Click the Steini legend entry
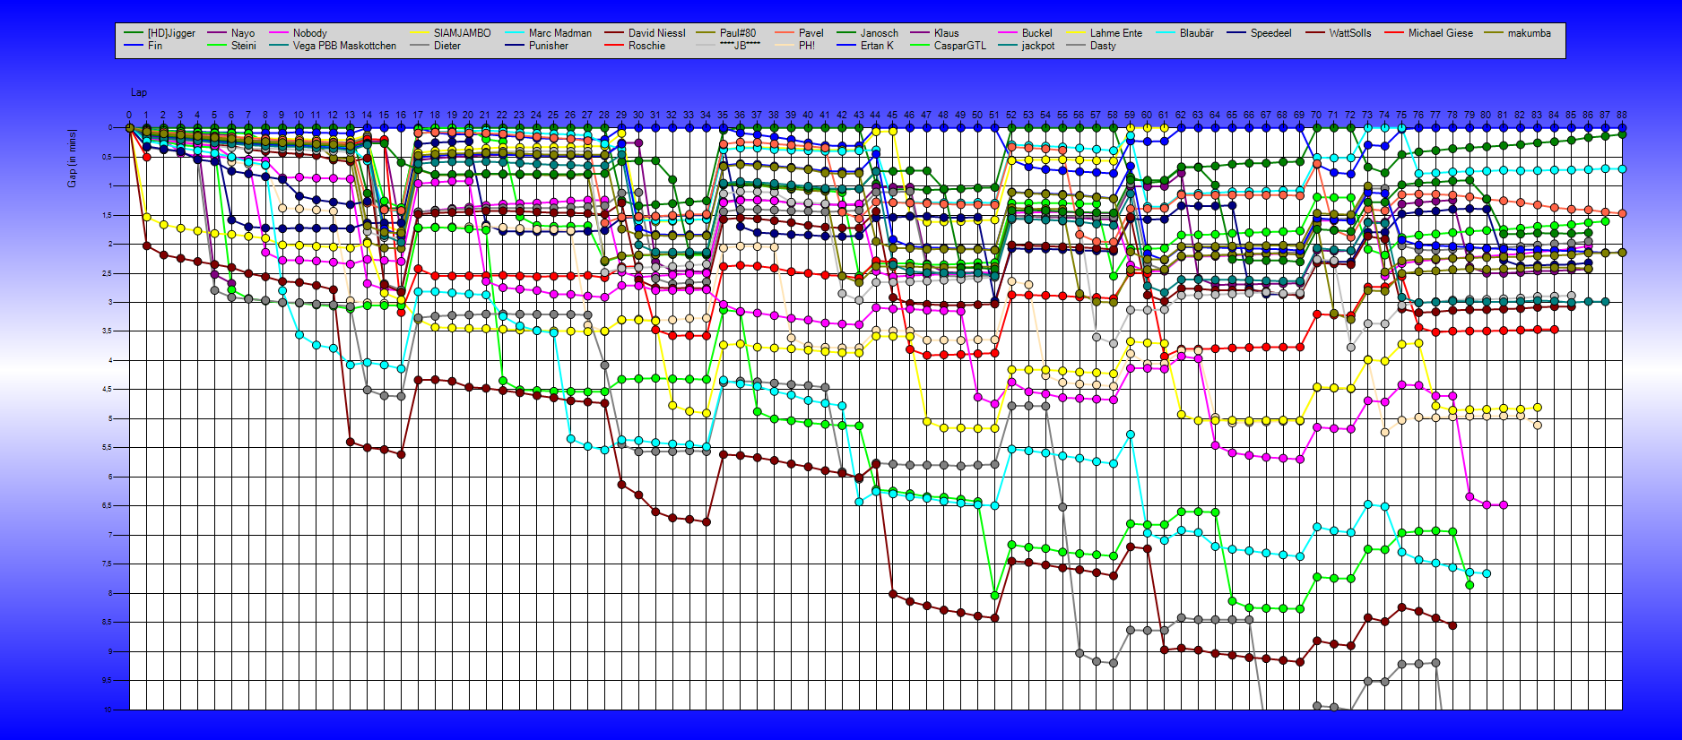The height and width of the screenshot is (740, 1682). 232,46
